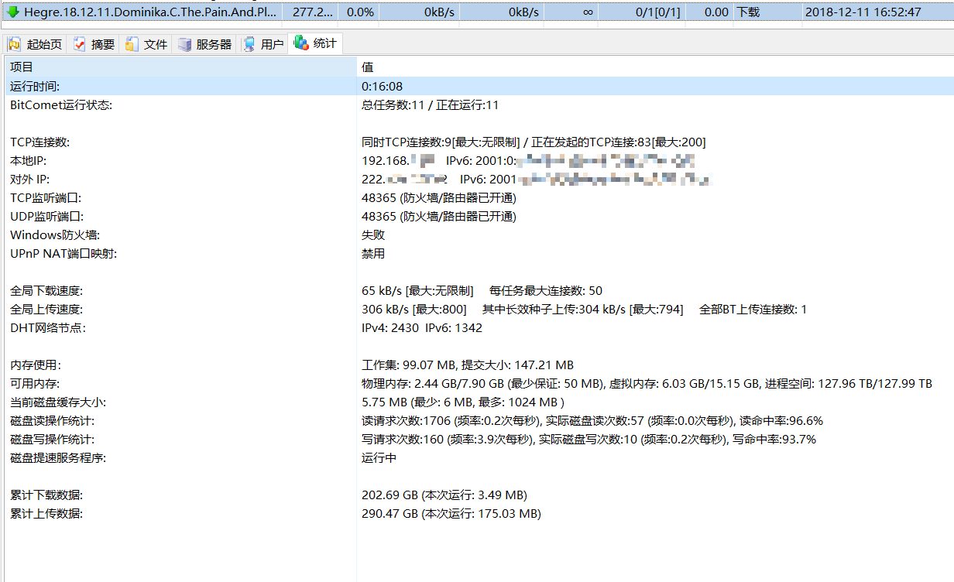Select the DHT网络节点 row
The width and height of the screenshot is (954, 582).
click(48, 328)
